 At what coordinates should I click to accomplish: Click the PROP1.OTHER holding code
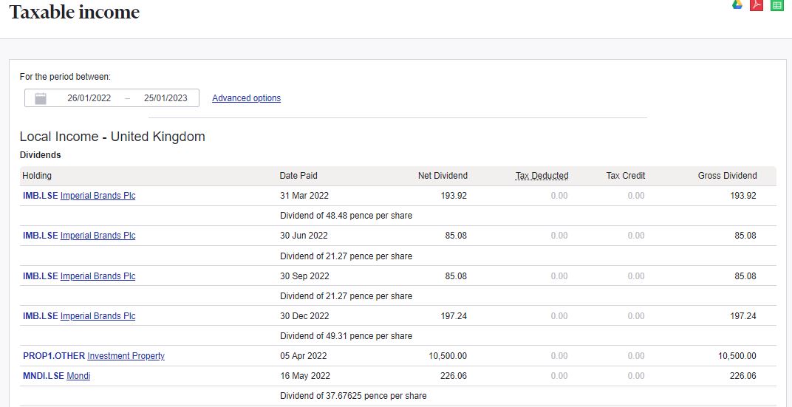(54, 356)
